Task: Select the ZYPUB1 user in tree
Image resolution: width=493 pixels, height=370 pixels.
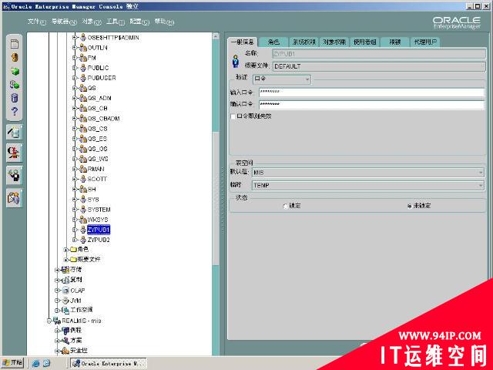Action: [99, 230]
